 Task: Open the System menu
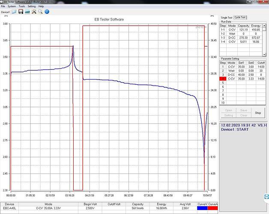pos(12,6)
